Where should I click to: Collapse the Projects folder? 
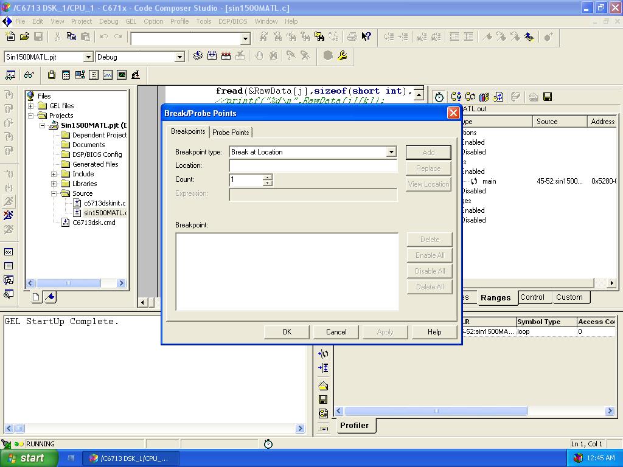(x=30, y=116)
